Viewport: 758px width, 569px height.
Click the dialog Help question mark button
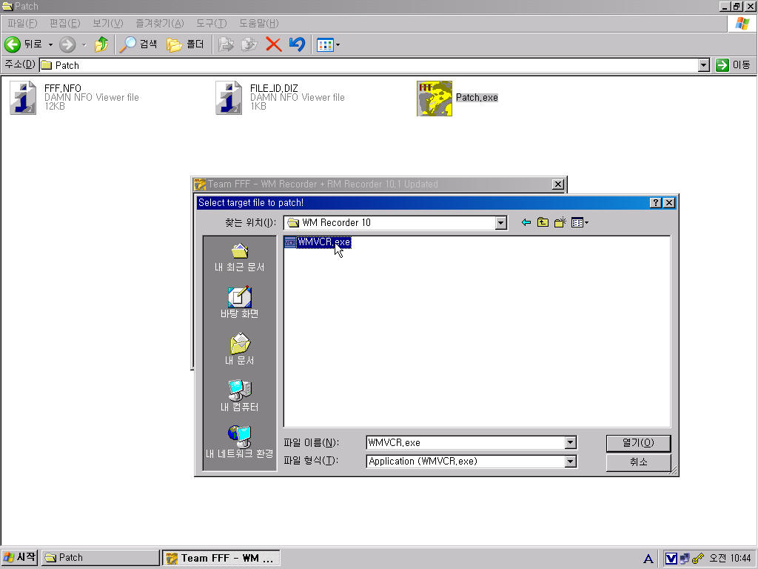(x=655, y=203)
